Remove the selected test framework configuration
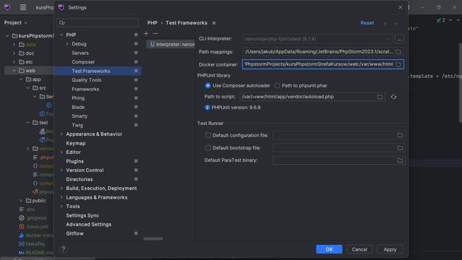 155,34
